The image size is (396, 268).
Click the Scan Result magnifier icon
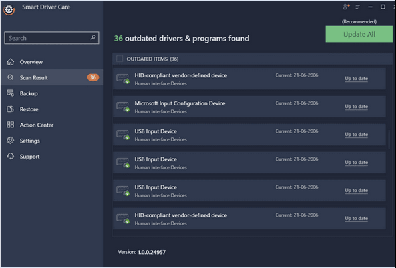11,77
